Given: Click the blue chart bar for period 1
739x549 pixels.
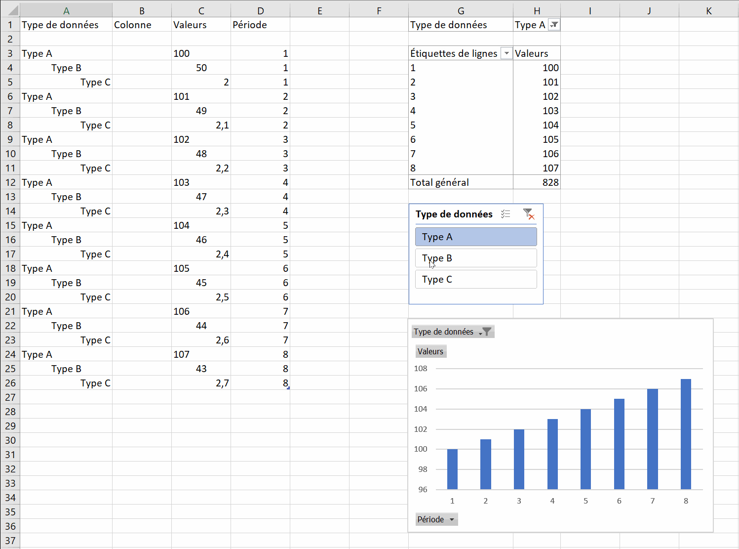Looking at the screenshot, I should coord(452,469).
